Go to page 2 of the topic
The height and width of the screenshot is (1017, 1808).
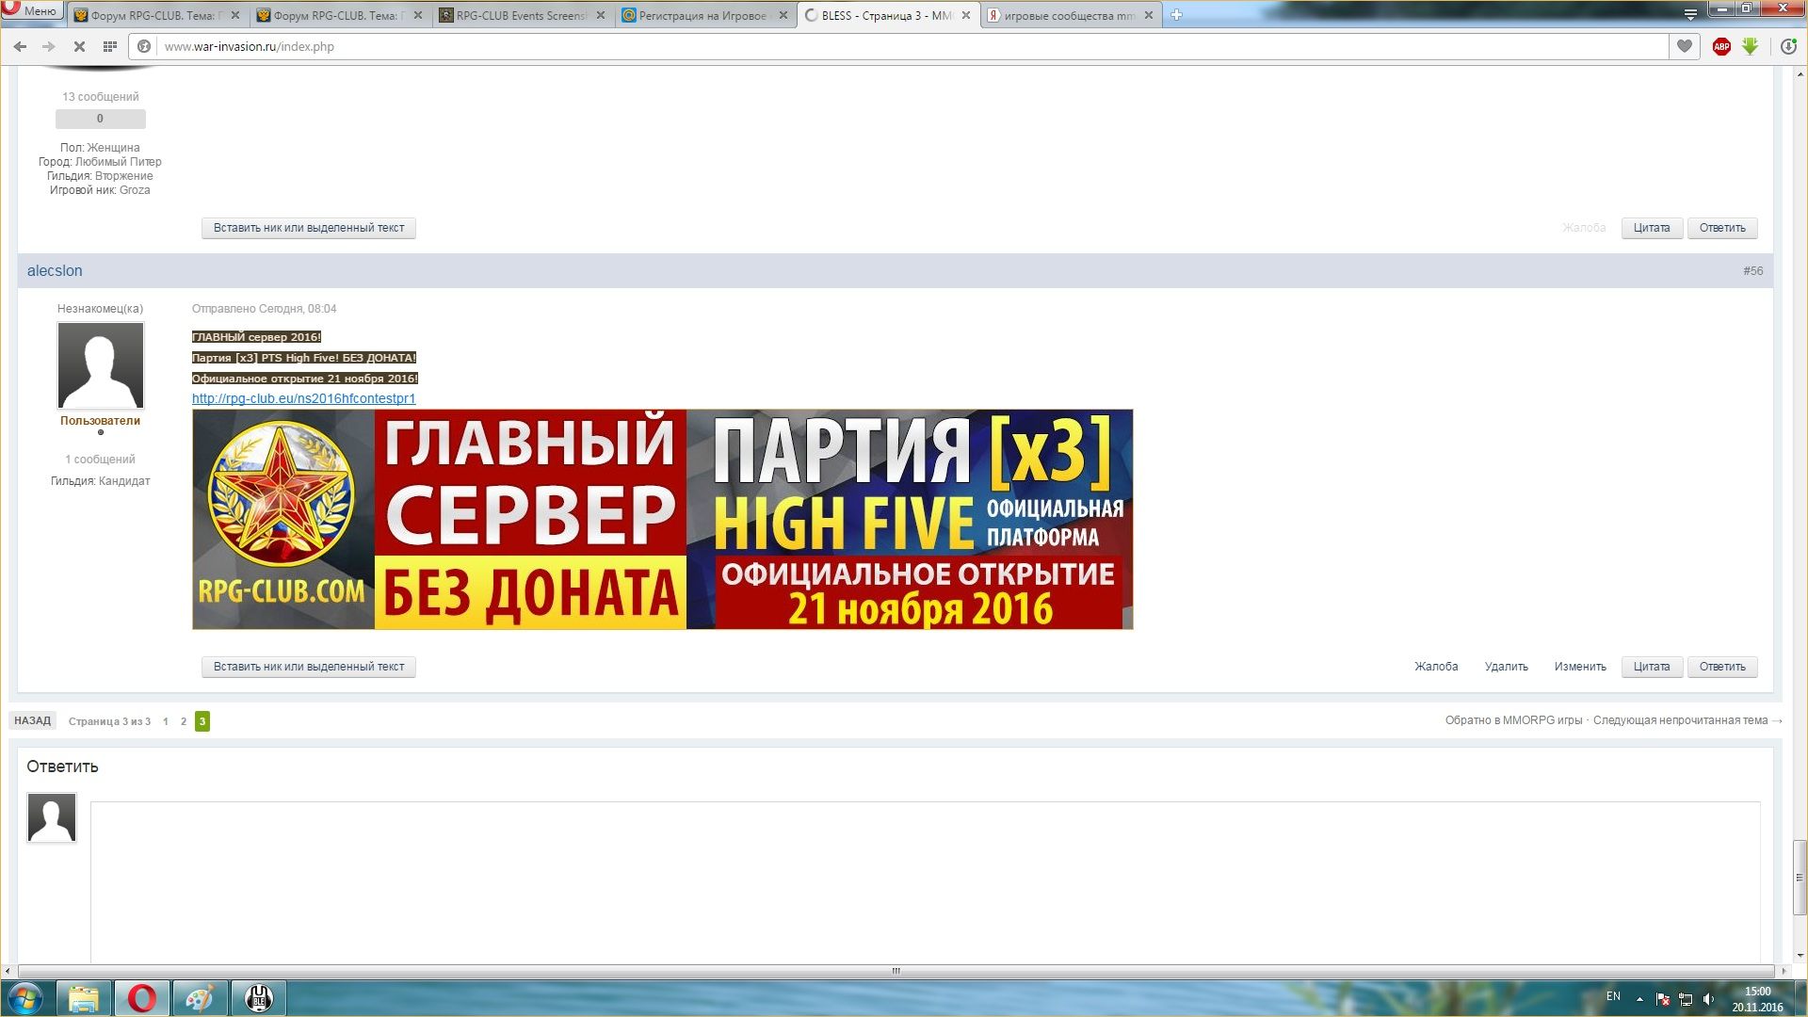pos(184,721)
